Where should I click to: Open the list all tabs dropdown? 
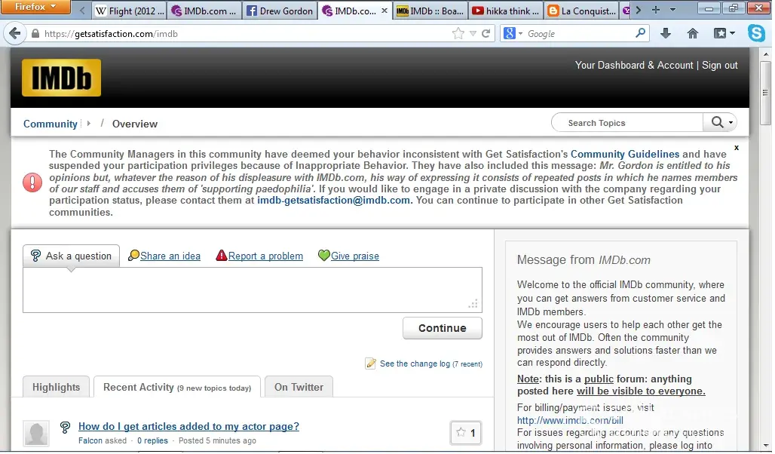tap(672, 10)
